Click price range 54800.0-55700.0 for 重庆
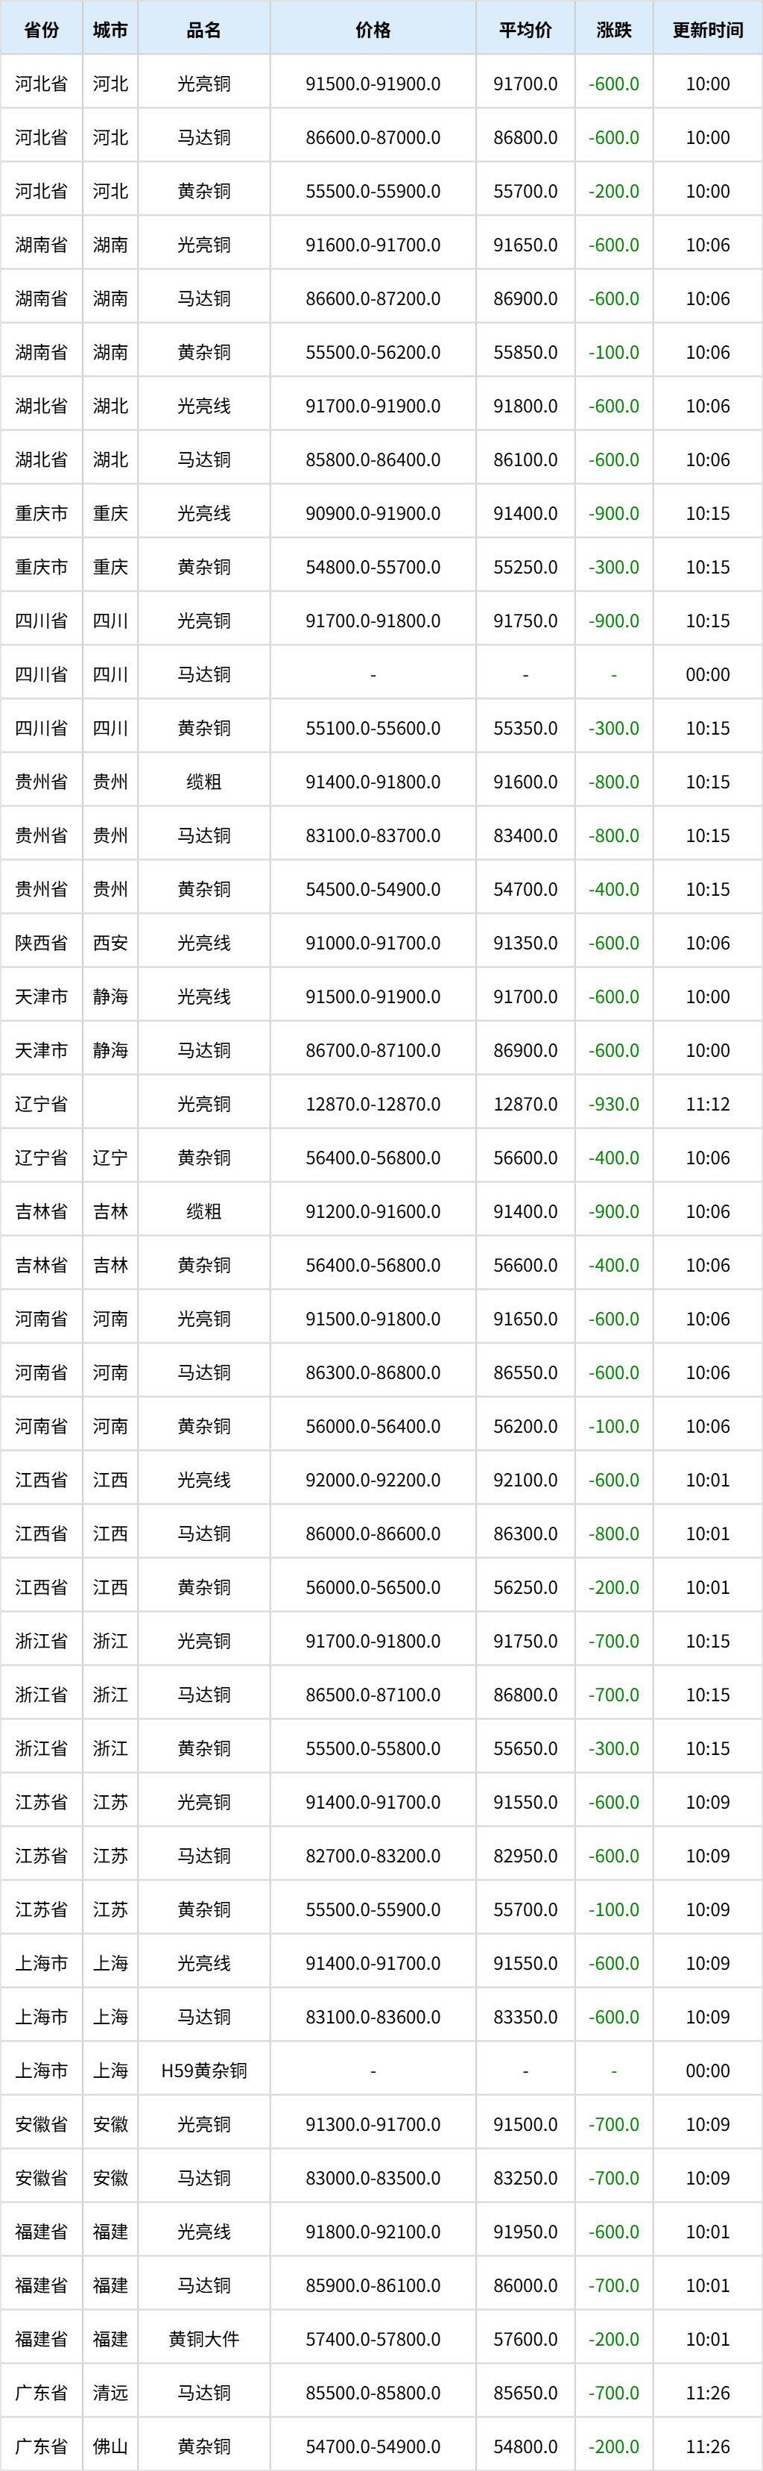This screenshot has height=2471, width=763. click(x=373, y=567)
